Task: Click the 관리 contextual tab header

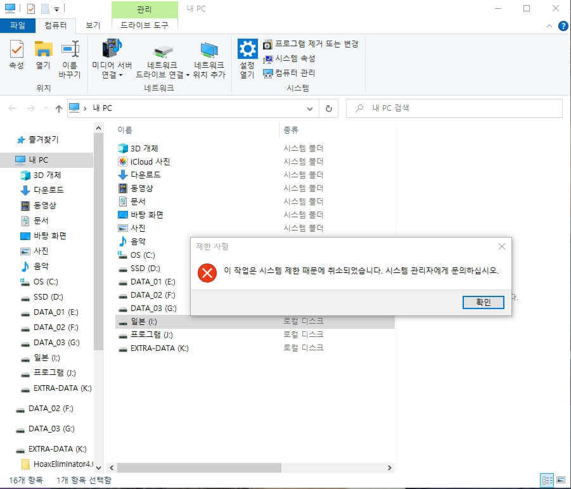Action: (x=144, y=10)
